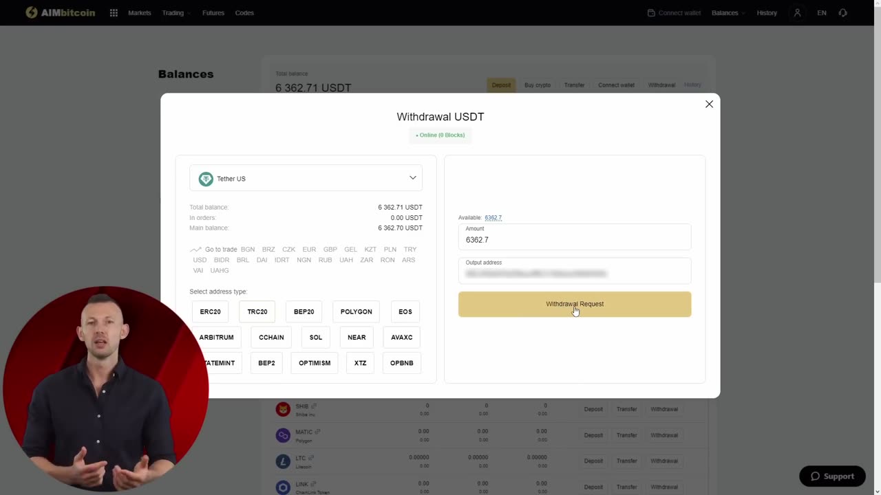Click Transfer in balances header
This screenshot has height=495, width=881.
[x=574, y=85]
